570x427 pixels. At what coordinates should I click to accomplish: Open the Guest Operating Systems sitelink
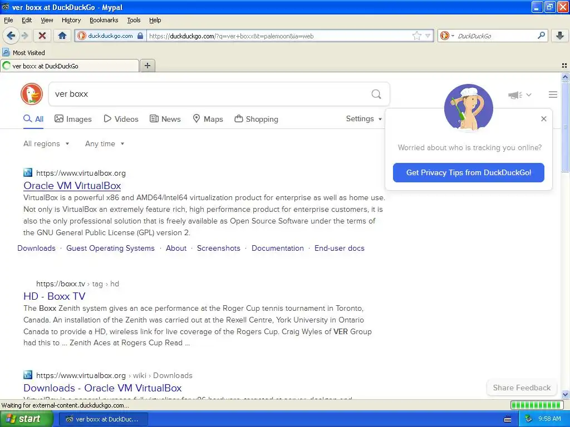pyautogui.click(x=110, y=248)
